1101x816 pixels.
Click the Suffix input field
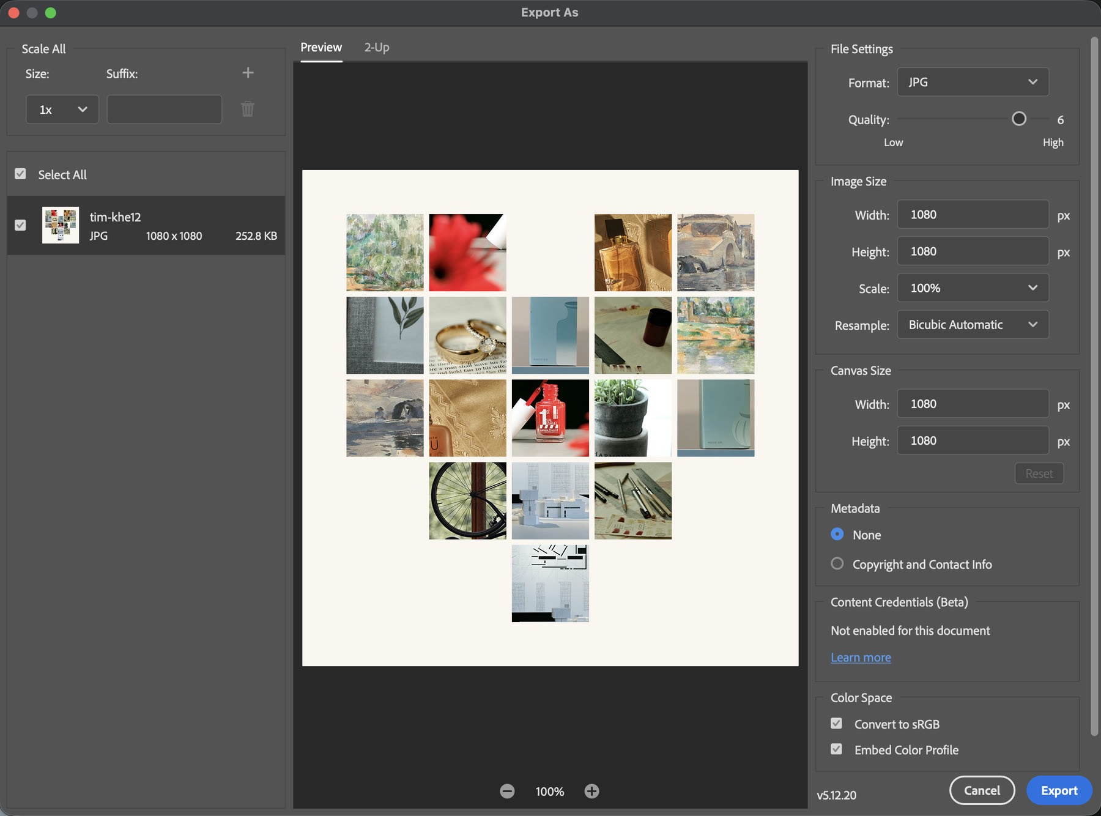point(165,109)
